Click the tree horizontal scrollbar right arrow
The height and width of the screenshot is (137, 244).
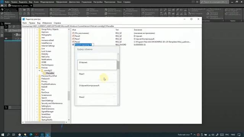66,122
